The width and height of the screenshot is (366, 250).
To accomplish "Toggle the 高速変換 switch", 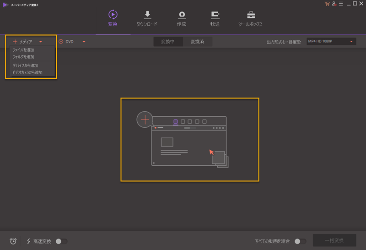I will coord(61,241).
